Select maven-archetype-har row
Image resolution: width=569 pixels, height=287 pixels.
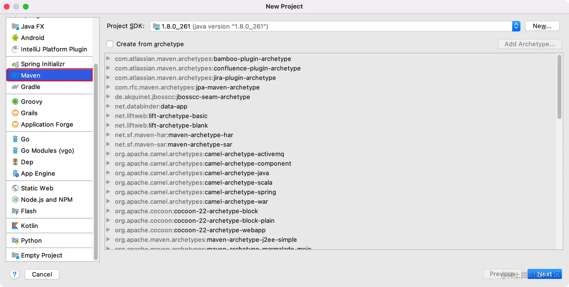331,135
